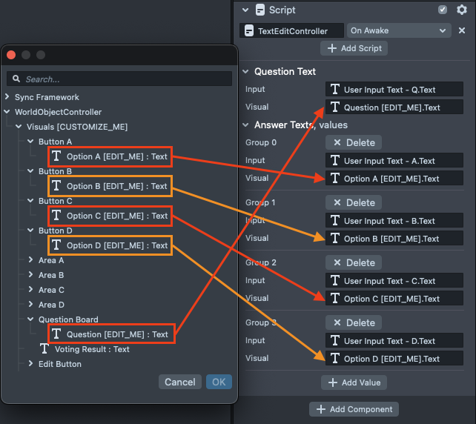Click the T icon of Group 0 Input field
Image resolution: width=476 pixels, height=424 pixels.
(x=335, y=161)
